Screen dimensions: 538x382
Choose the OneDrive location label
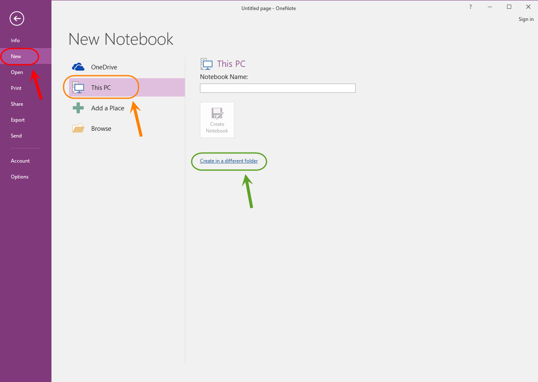(x=104, y=67)
